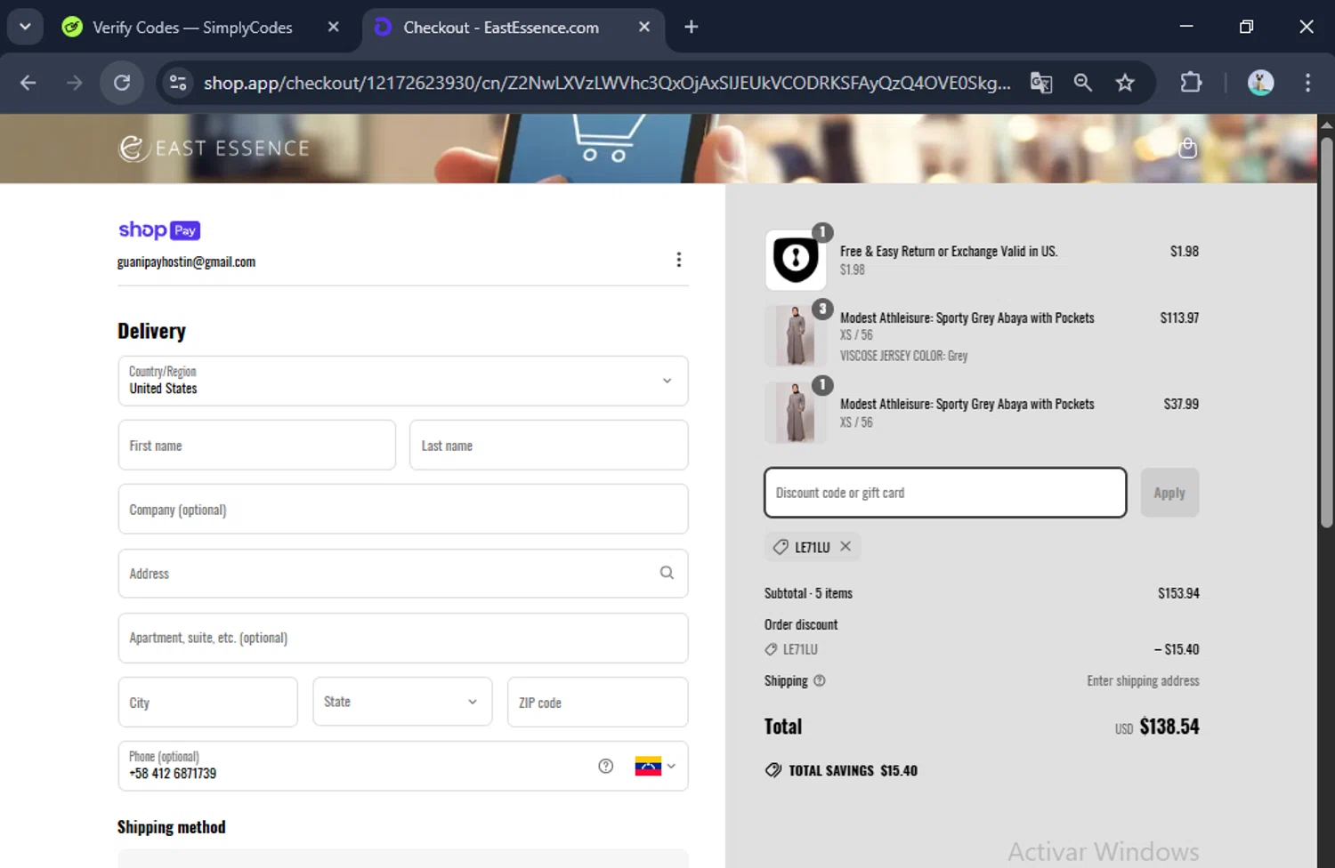Open the account options three-dot menu

point(679,260)
